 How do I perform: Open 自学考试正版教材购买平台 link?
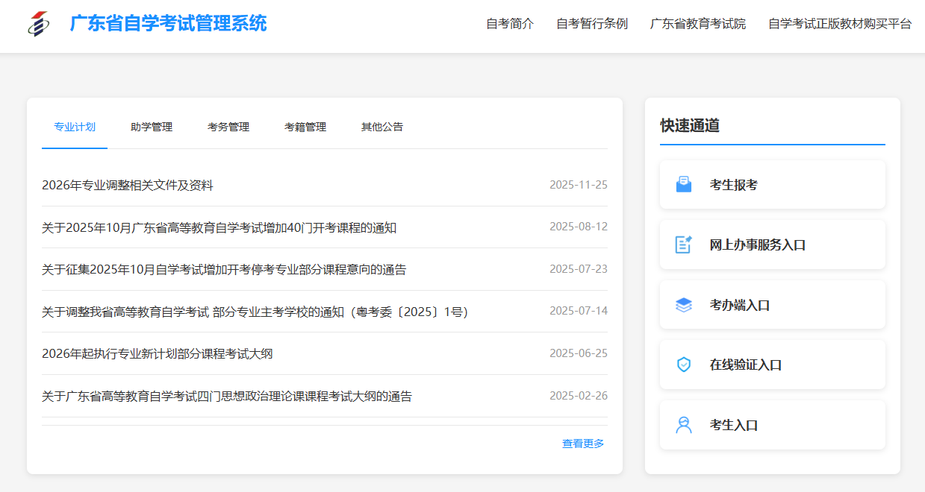tap(839, 24)
